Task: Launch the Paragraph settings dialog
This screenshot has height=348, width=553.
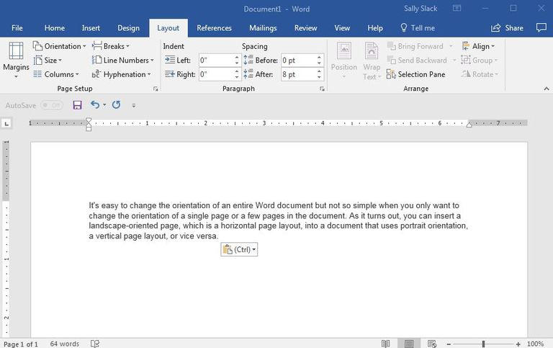Action: [322, 89]
